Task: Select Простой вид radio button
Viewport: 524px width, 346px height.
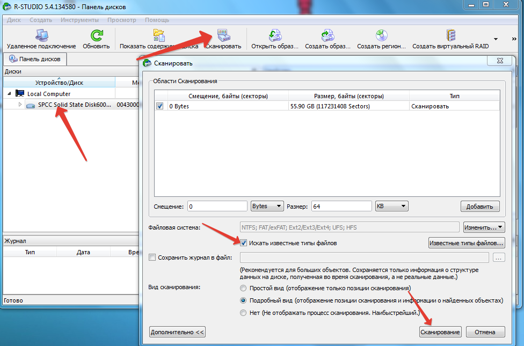Action: 243,288
